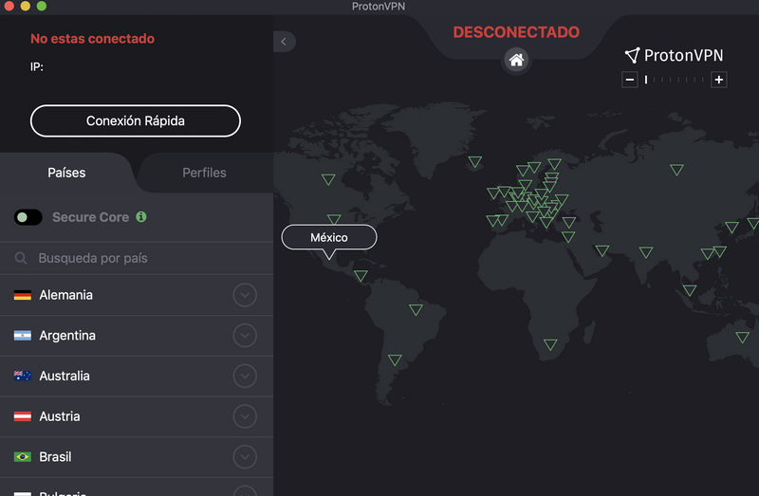Image resolution: width=759 pixels, height=496 pixels.
Task: Select the Russia server marker on map
Action: tap(676, 170)
